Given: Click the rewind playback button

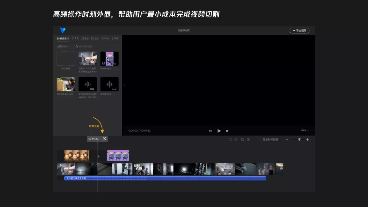Looking at the screenshot, I should (x=210, y=131).
